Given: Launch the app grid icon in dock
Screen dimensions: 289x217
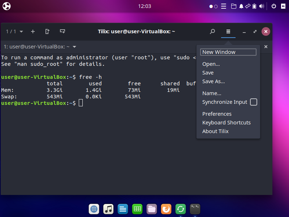Looking at the screenshot, I should click(x=94, y=209).
